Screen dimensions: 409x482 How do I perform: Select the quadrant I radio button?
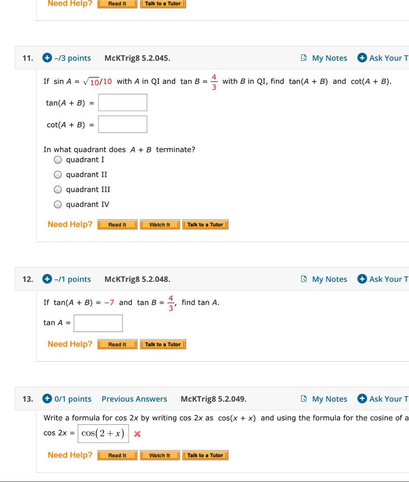[58, 160]
